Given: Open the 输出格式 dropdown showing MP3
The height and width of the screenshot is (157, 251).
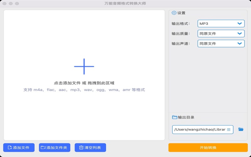Looking at the screenshot, I should click(x=221, y=24).
